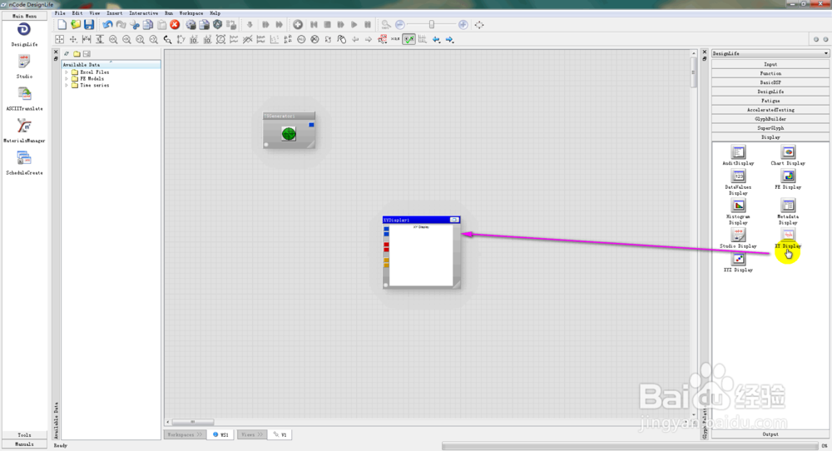
Task: Toggle the green checkmark toolbar button
Action: point(409,39)
